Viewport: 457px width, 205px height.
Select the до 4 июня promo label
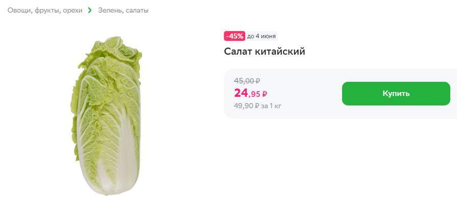[x=261, y=36]
